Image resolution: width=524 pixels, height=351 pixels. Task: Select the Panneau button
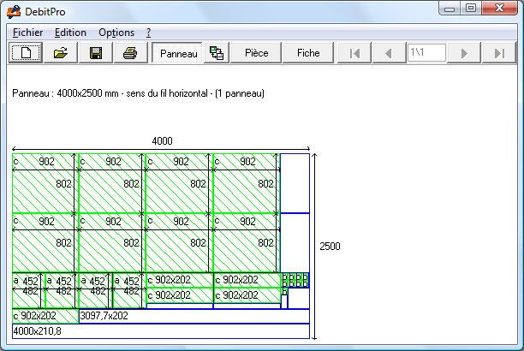point(177,52)
